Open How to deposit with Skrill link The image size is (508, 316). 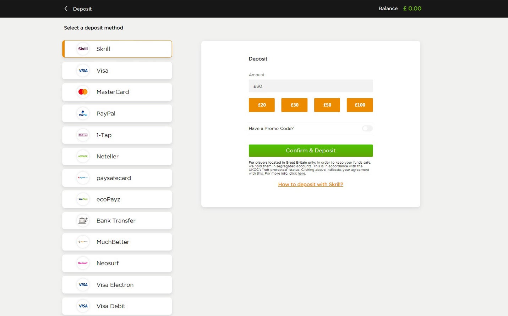coord(311,185)
